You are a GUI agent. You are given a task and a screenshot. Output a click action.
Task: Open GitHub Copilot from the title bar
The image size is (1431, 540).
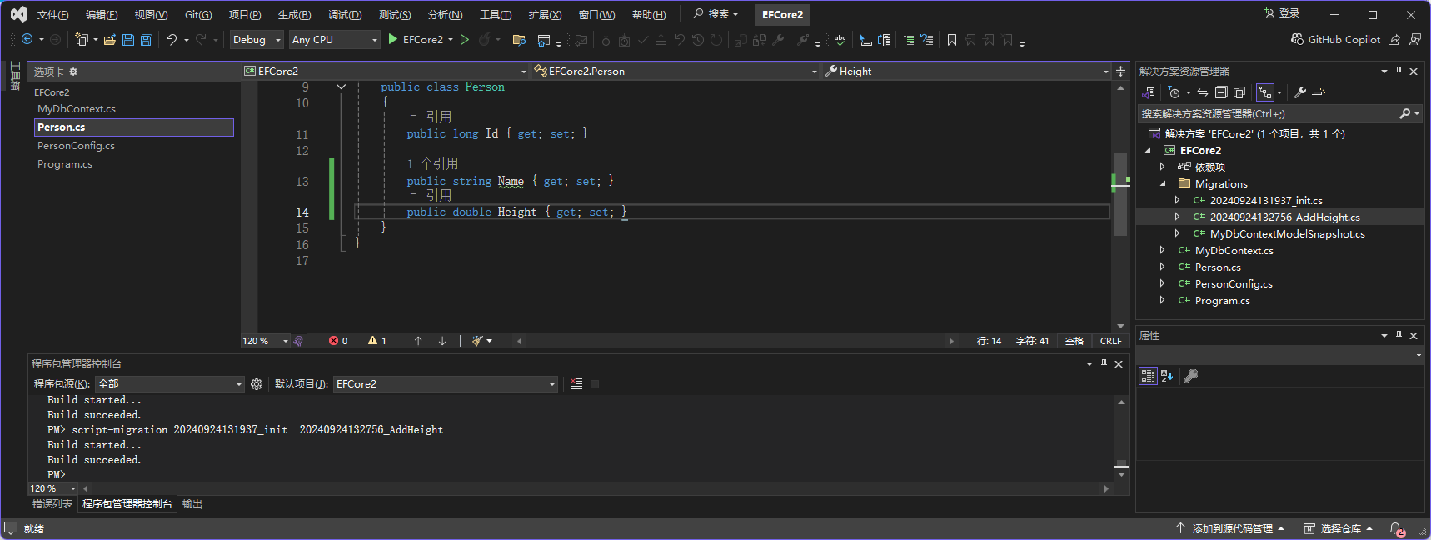pyautogui.click(x=1335, y=39)
